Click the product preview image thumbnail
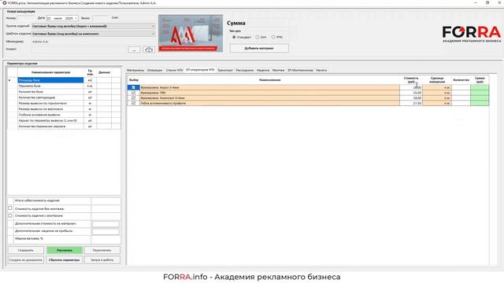Image resolution: width=504 pixels, height=283 pixels. coord(191,33)
